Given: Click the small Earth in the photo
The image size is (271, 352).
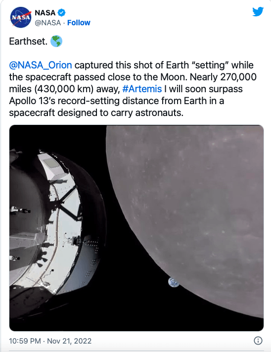Looking at the screenshot, I should pos(174,282).
